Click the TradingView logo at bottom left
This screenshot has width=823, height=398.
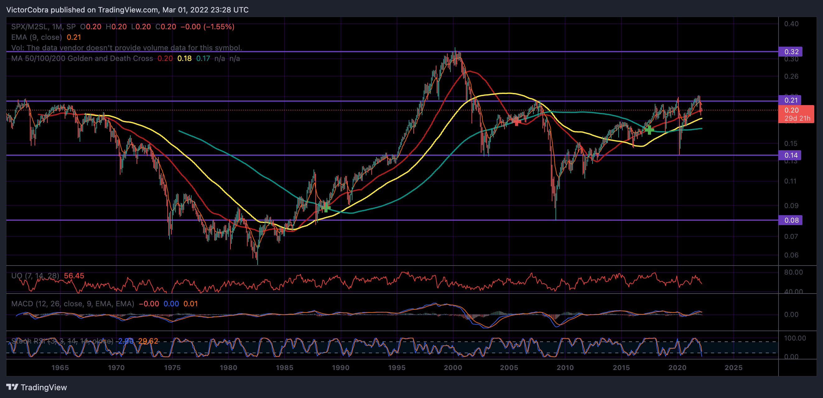coord(36,387)
